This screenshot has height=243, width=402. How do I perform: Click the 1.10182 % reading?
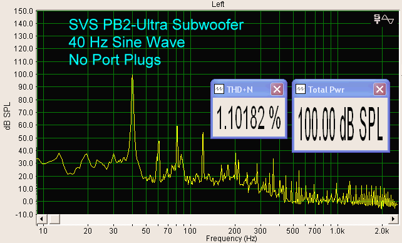coord(249,118)
